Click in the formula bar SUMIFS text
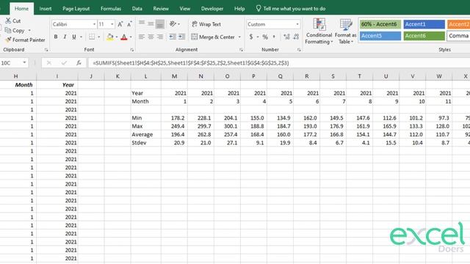The height and width of the screenshot is (264, 470). (191, 63)
